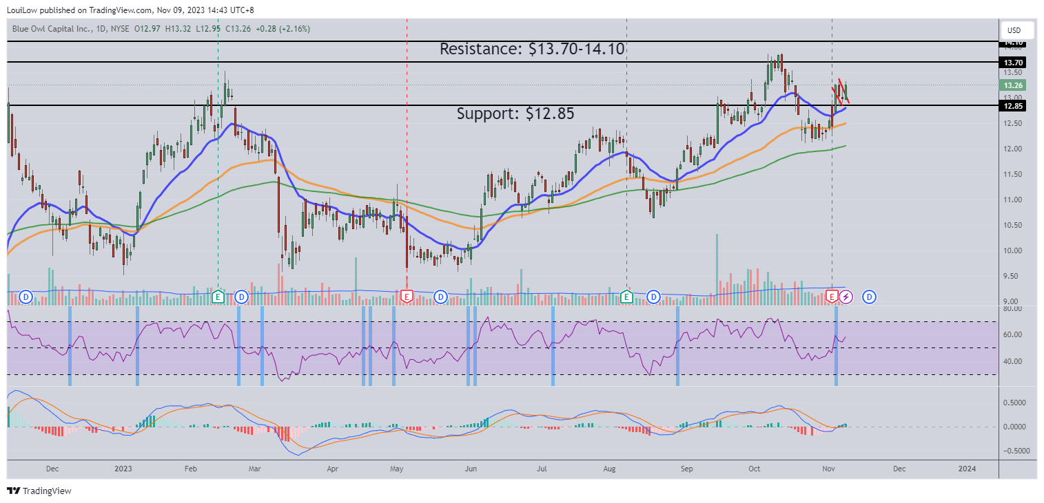Click the dividend marker in mid-May

coord(441,297)
